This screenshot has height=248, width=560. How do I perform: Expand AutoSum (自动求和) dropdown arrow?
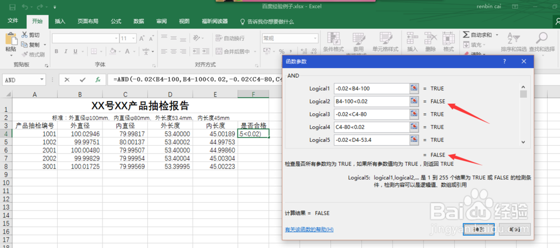point(497,35)
